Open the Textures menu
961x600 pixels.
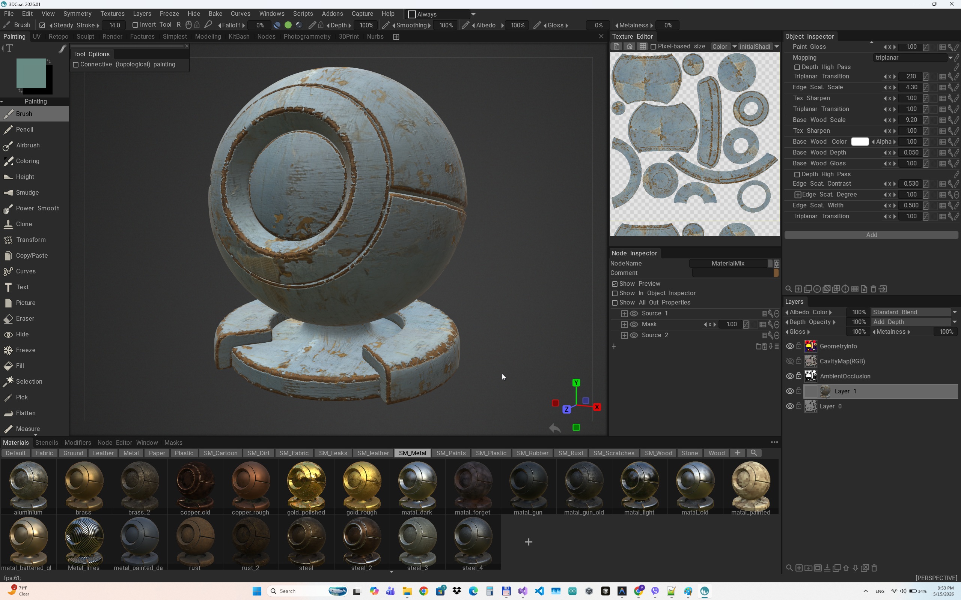(x=112, y=14)
